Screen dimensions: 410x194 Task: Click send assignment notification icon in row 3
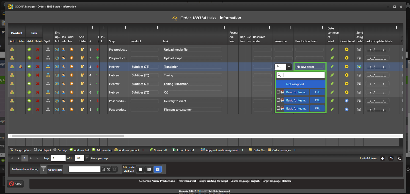(x=359, y=67)
